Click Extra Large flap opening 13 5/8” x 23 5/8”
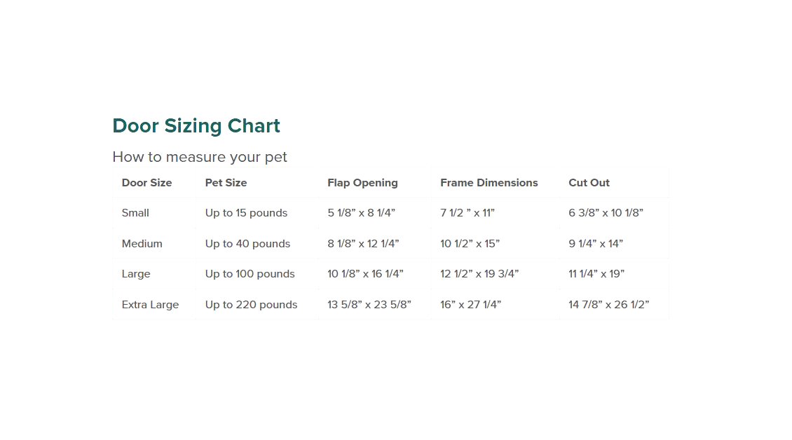 [369, 305]
